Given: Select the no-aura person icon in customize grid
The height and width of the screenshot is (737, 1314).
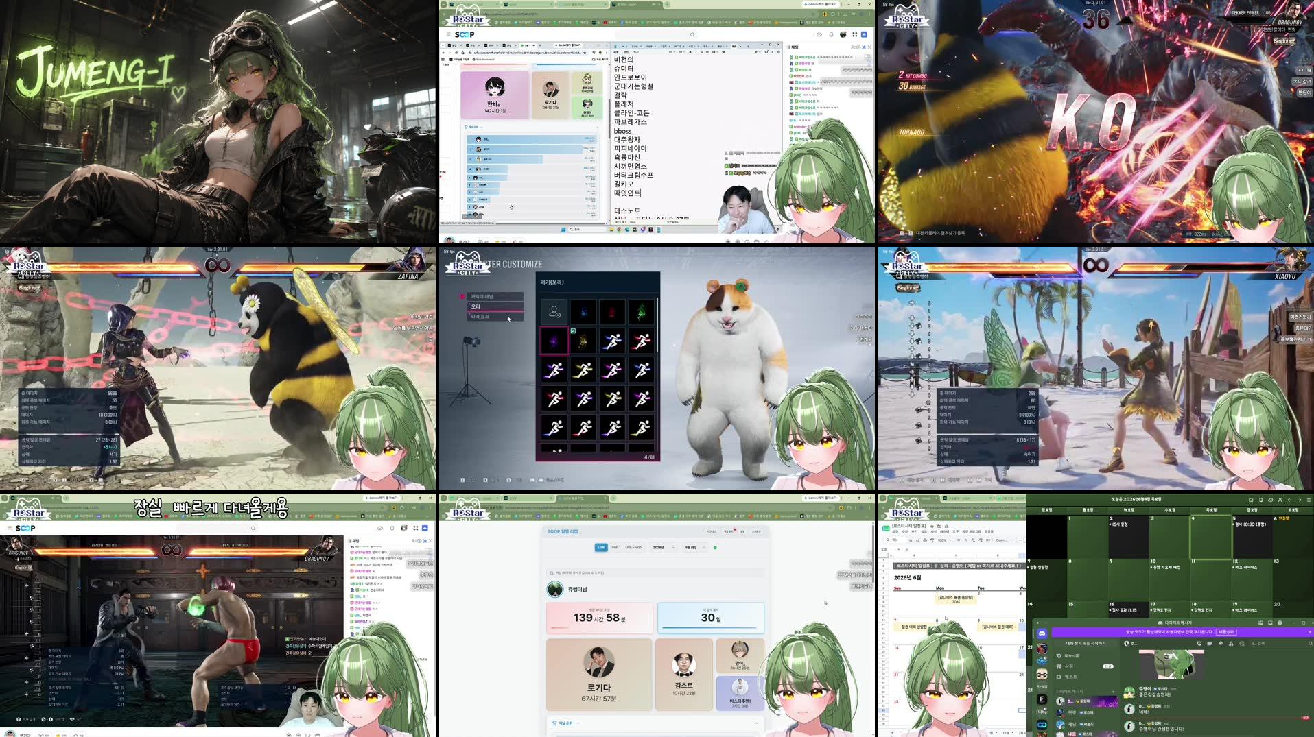Looking at the screenshot, I should (x=554, y=312).
